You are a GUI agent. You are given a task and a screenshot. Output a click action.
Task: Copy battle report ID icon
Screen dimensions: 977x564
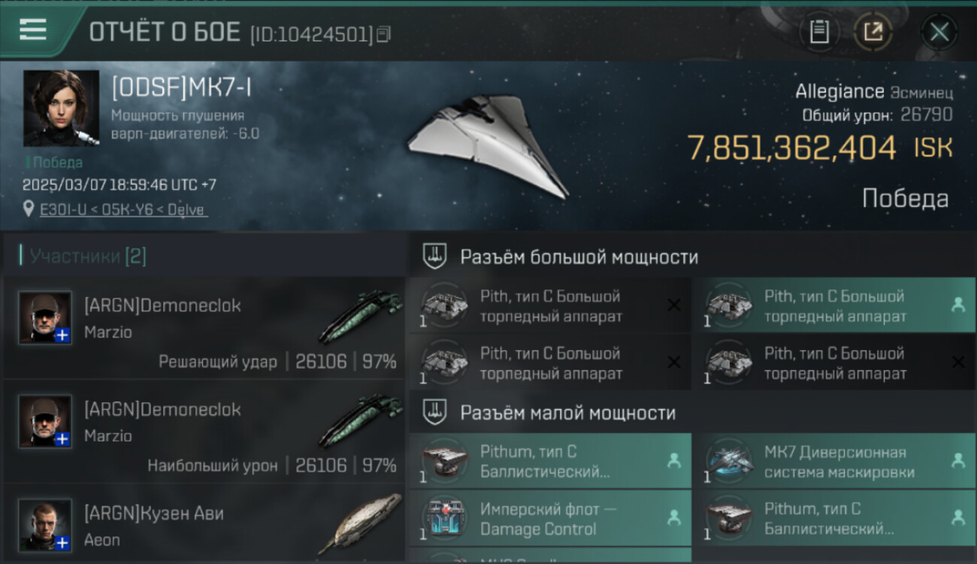click(x=384, y=34)
